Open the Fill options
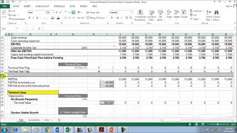This screenshot has height=133, width=237. 193,15
